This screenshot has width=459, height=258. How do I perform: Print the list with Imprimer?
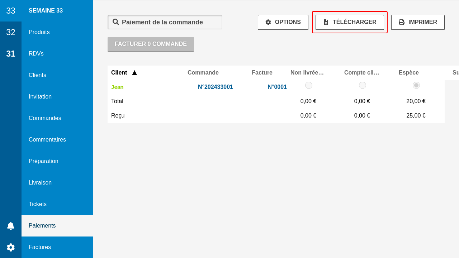pyautogui.click(x=418, y=22)
